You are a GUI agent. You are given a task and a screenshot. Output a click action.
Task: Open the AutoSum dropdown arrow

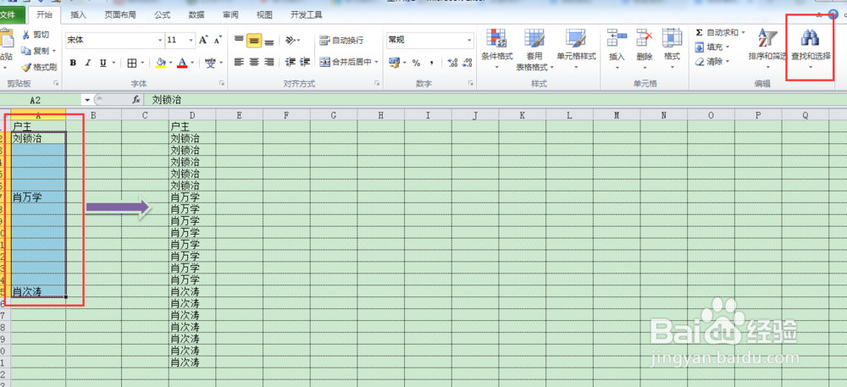[744, 33]
